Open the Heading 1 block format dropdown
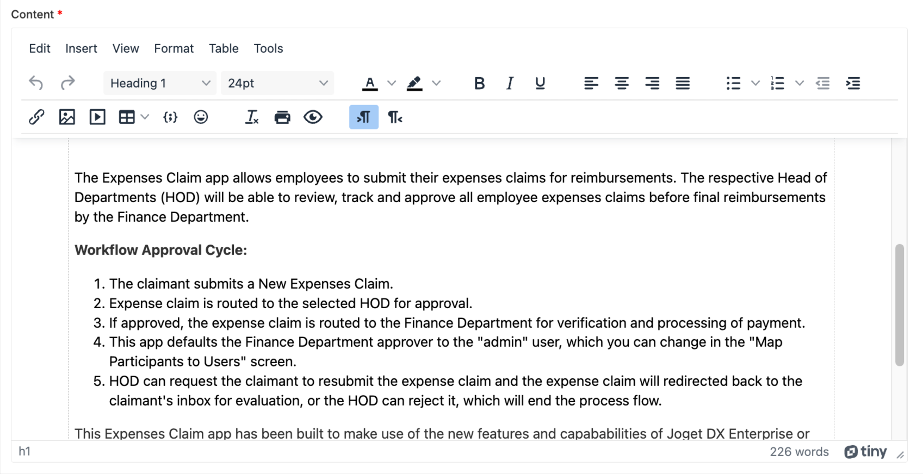The image size is (923, 474). coord(159,83)
